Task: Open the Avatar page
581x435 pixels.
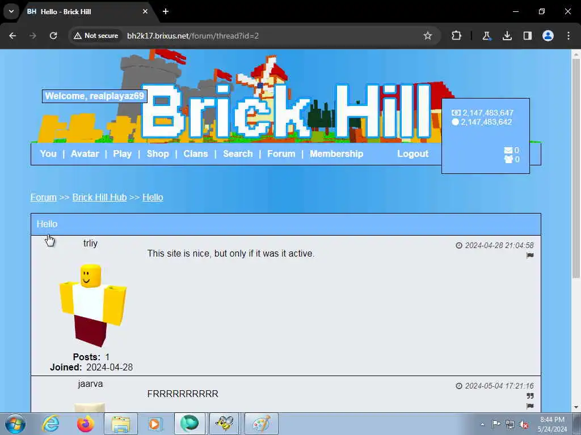Action: pyautogui.click(x=85, y=154)
